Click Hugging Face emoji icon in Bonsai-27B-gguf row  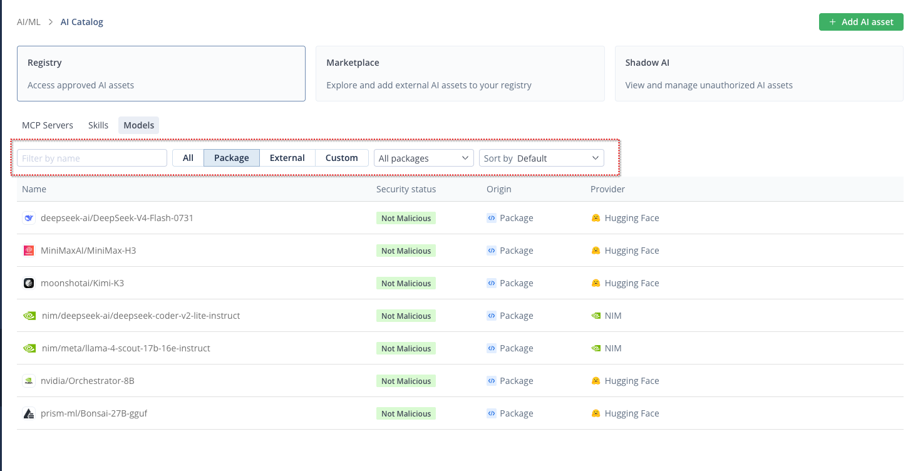pyautogui.click(x=596, y=413)
